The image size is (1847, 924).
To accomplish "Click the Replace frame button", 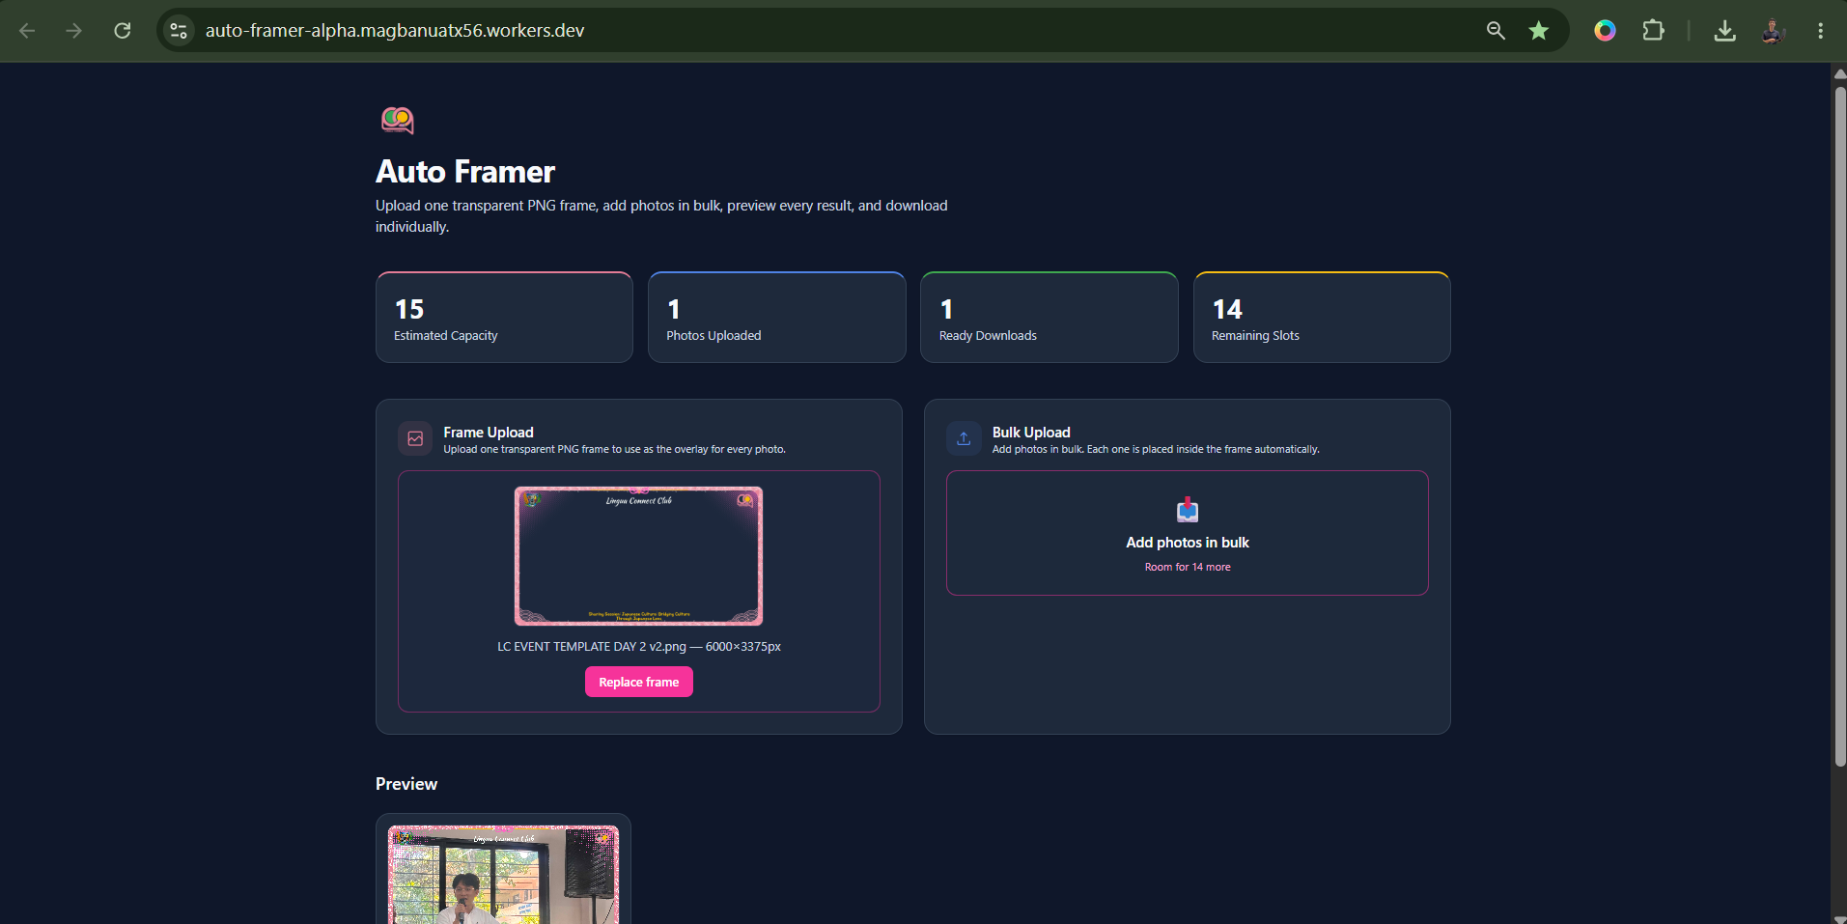I will point(639,682).
